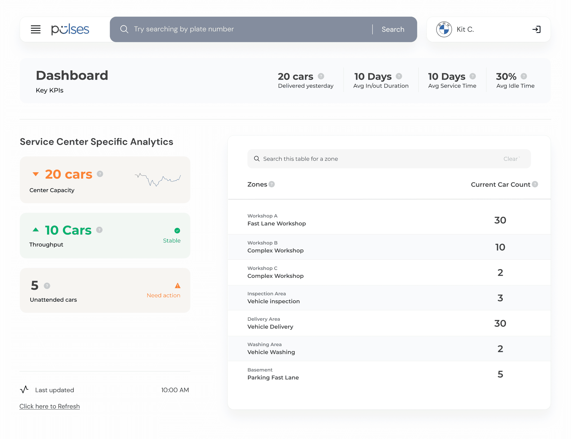Image resolution: width=571 pixels, height=439 pixels.
Task: Select the Vehicle Washing row
Action: (x=389, y=349)
